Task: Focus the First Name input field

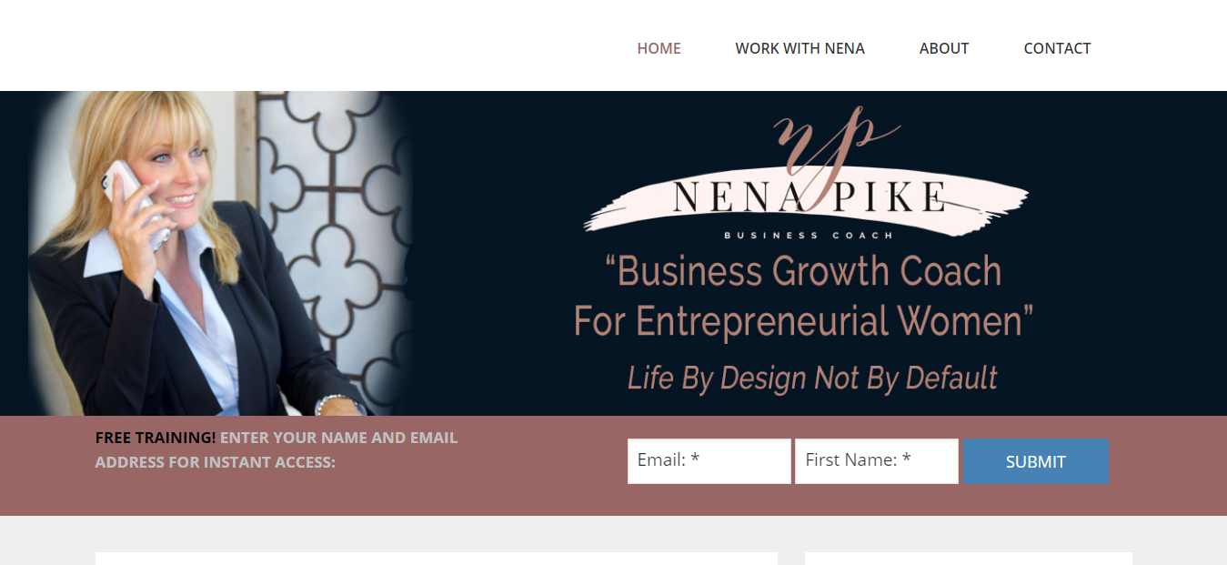Action: [876, 461]
